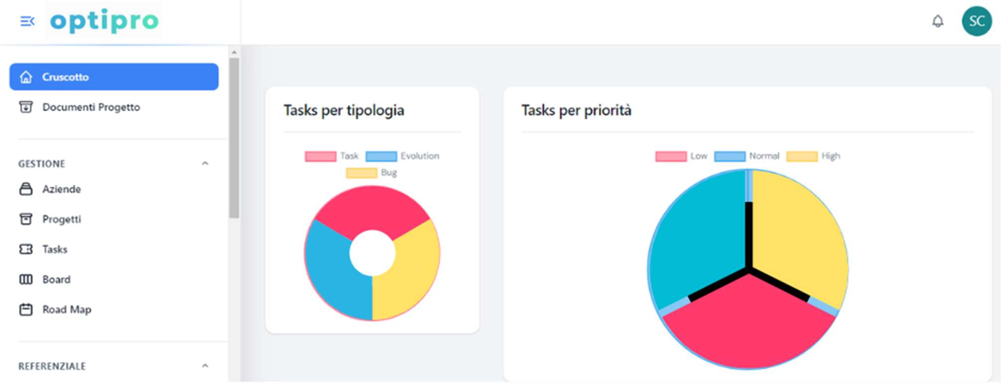Click the SC user avatar
The image size is (1001, 384).
point(976,21)
